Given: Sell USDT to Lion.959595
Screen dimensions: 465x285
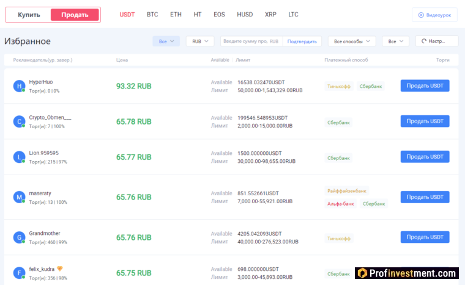Looking at the screenshot, I should click(425, 157).
